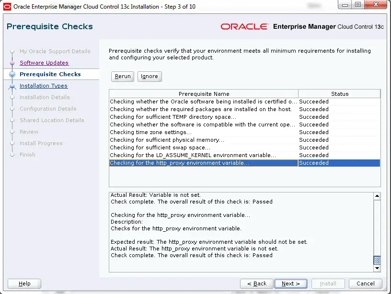Click Expected result text line for http_proxy
The image size is (391, 294).
click(209, 242)
